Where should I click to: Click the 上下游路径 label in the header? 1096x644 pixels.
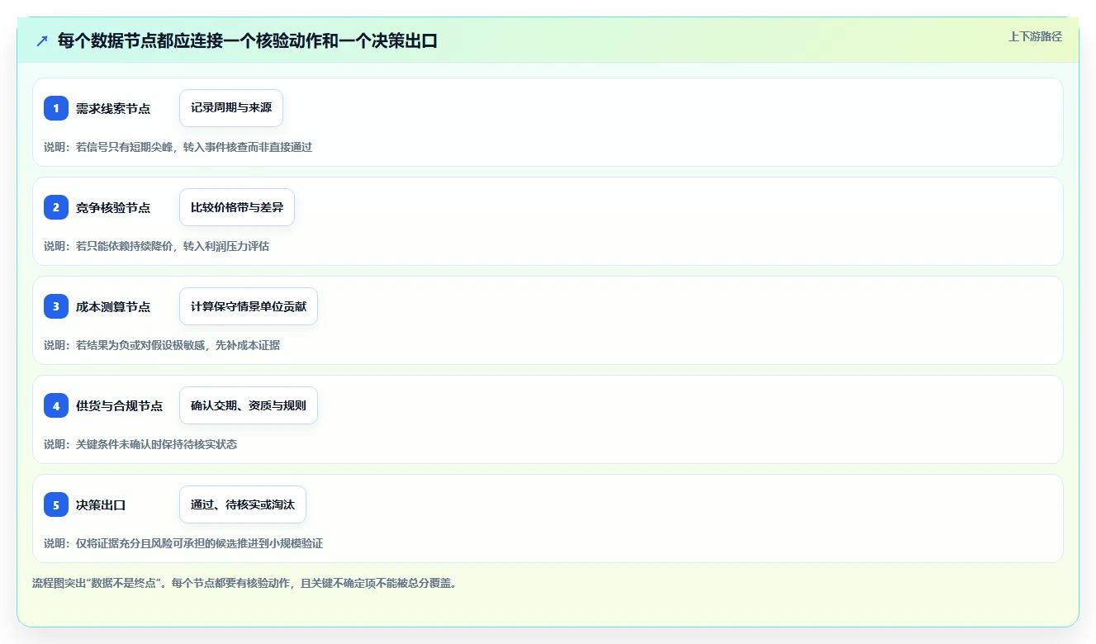click(x=1035, y=36)
